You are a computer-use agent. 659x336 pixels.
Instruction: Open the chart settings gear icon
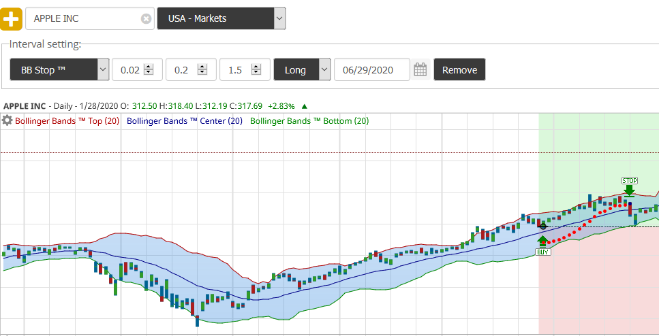[x=7, y=120]
